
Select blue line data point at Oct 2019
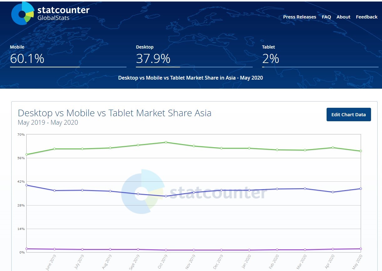(166, 196)
